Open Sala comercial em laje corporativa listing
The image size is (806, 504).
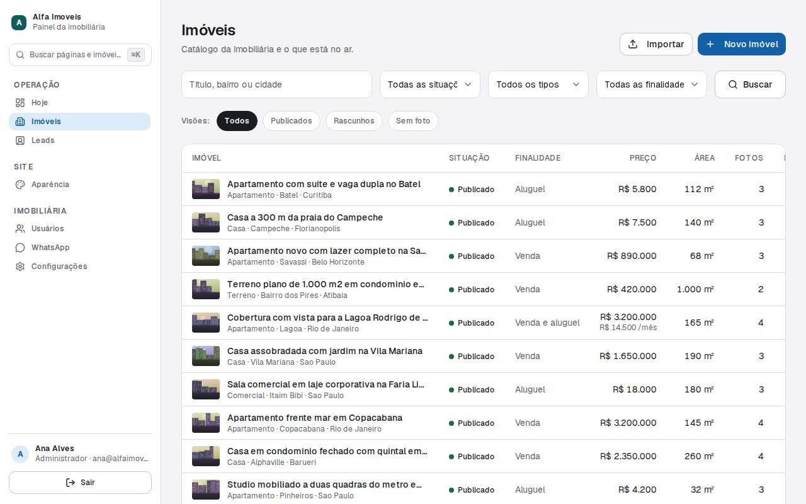[326, 384]
